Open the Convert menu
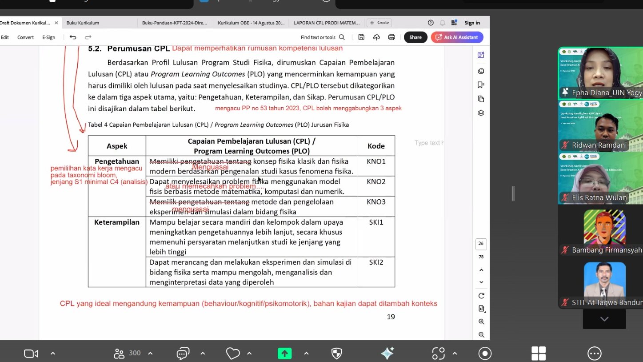Viewport: 643px width, 362px height. (x=25, y=37)
